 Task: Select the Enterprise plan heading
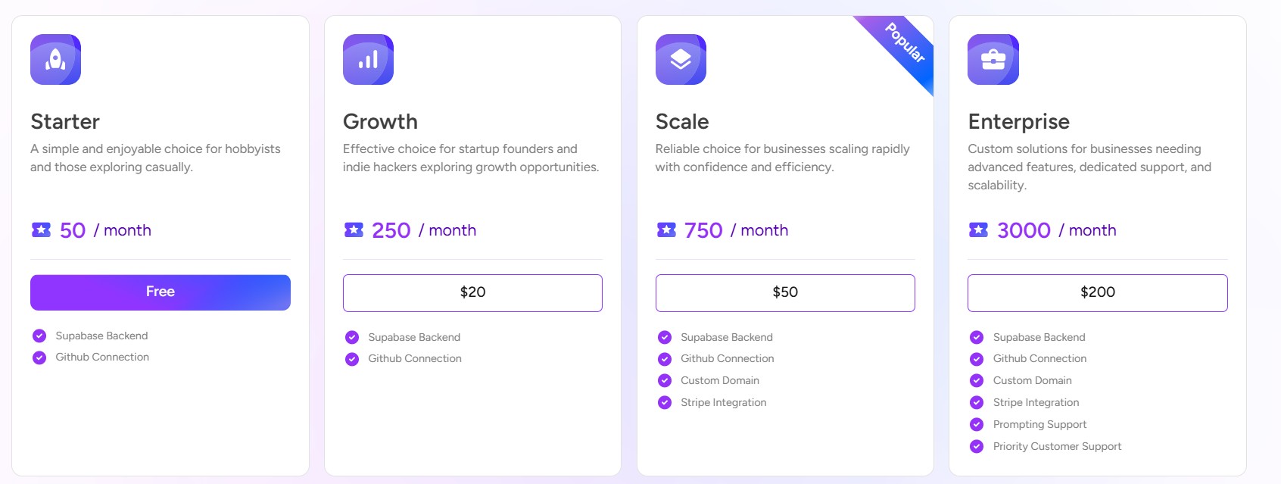tap(1019, 120)
